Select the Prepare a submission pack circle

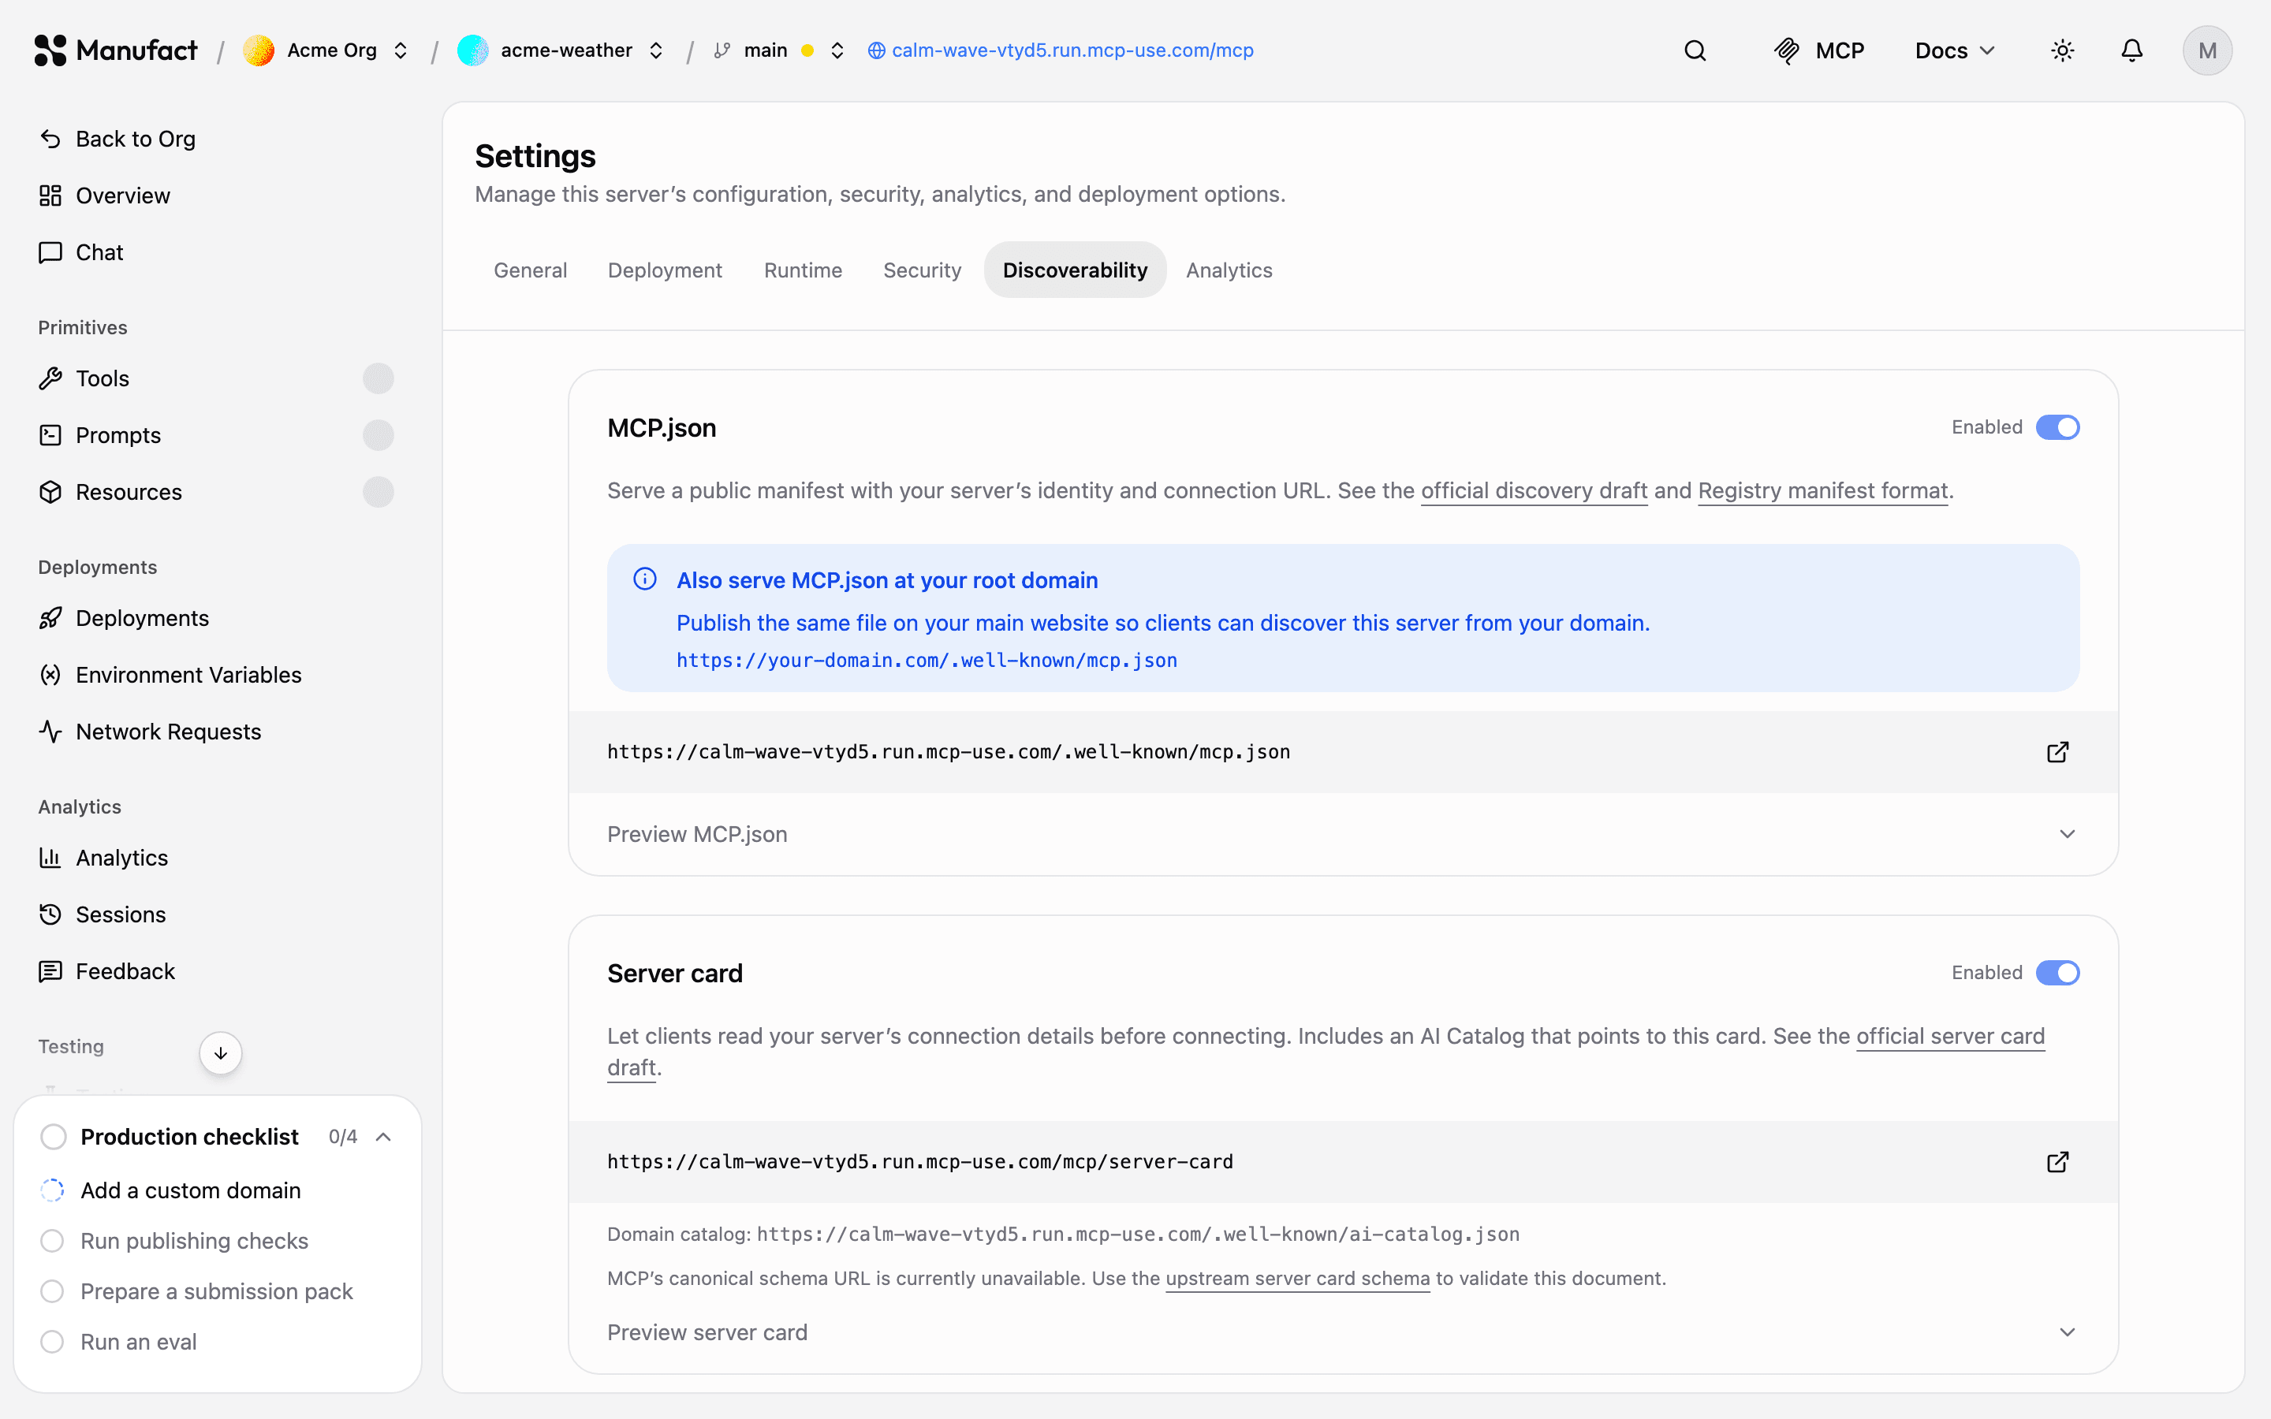tap(53, 1291)
